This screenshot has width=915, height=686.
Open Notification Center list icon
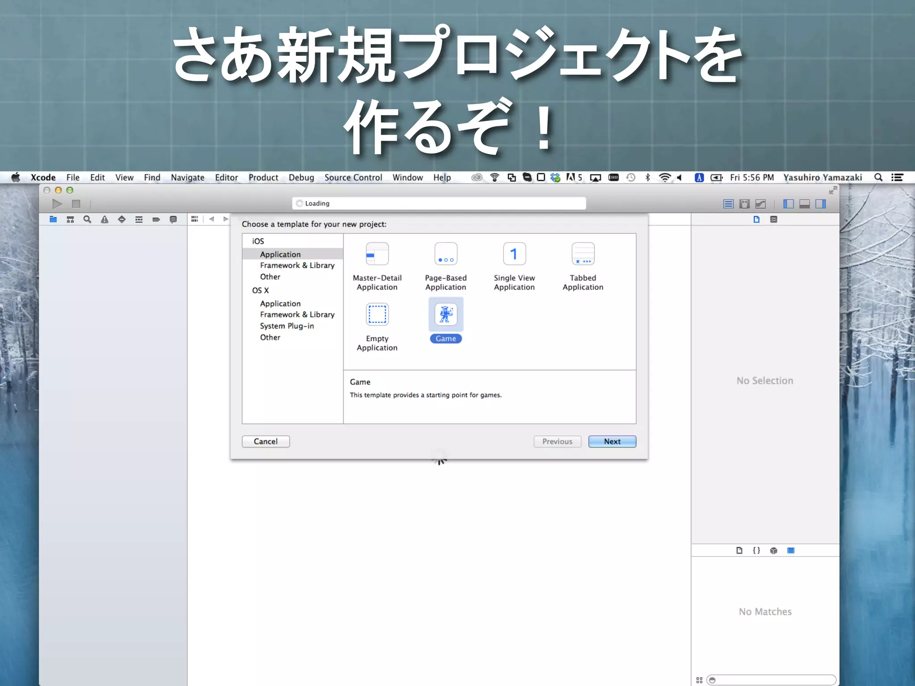coord(897,177)
